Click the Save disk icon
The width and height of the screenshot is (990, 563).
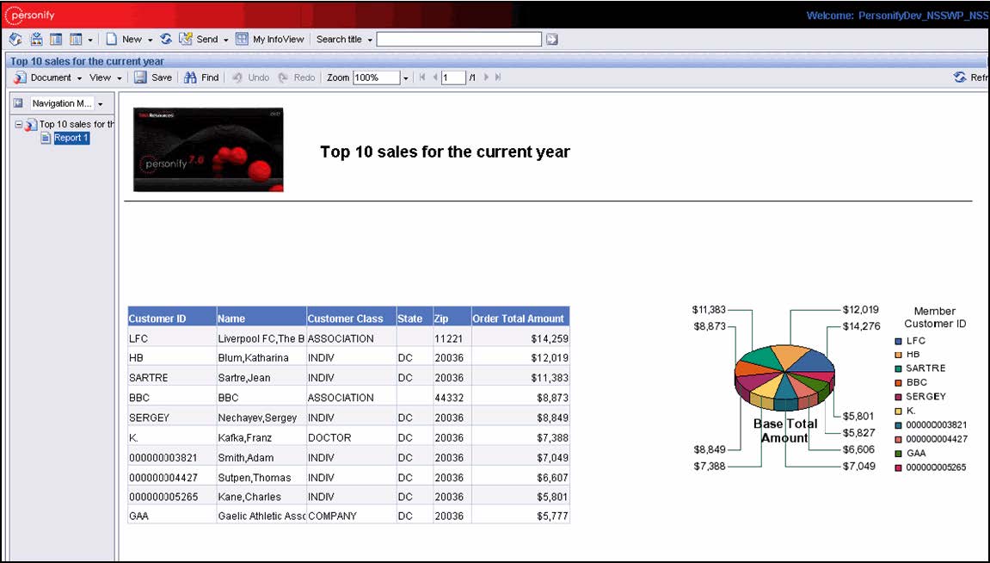click(x=140, y=77)
